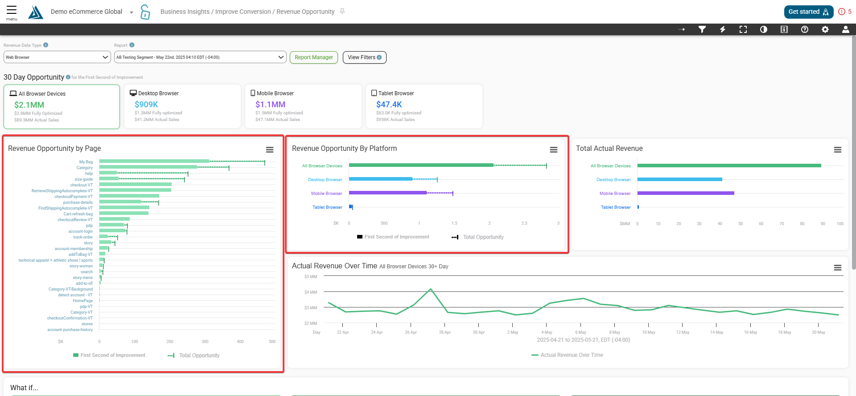The image size is (856, 396).
Task: Click Desktop Browser label in Platform chart
Action: (x=325, y=180)
